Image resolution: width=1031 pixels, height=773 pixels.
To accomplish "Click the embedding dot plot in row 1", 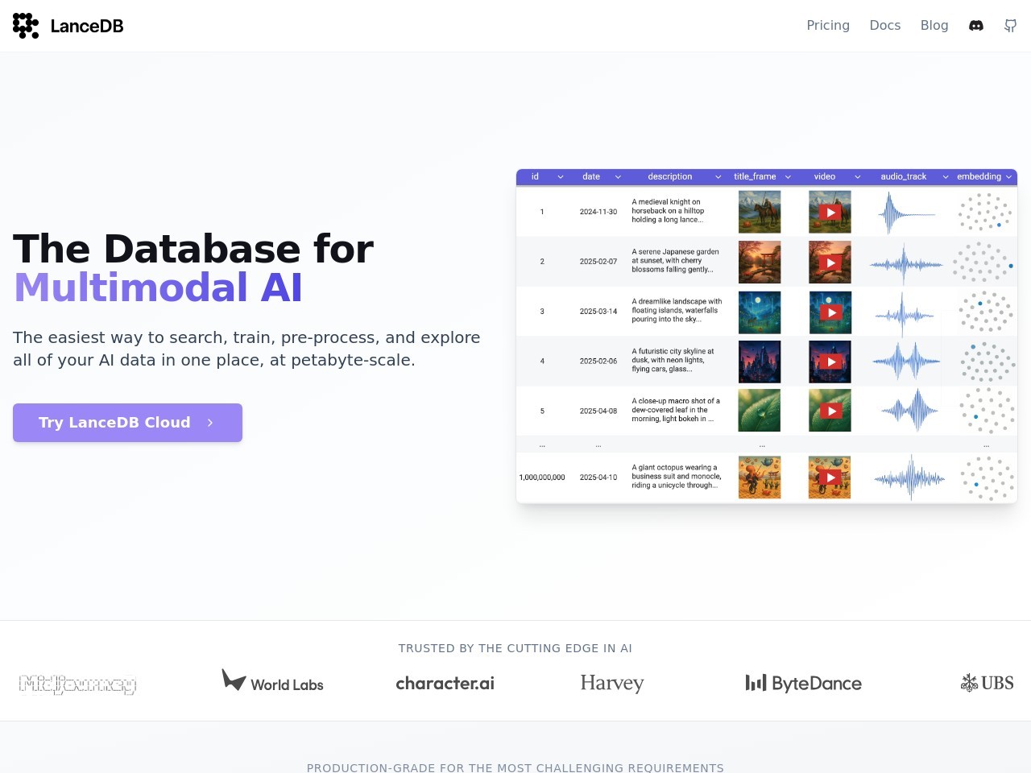I will point(984,212).
